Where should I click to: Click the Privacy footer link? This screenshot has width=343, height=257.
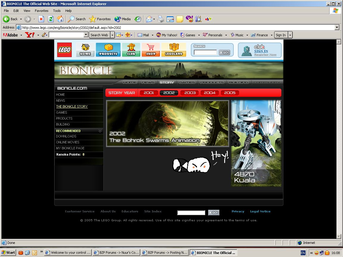(x=238, y=211)
